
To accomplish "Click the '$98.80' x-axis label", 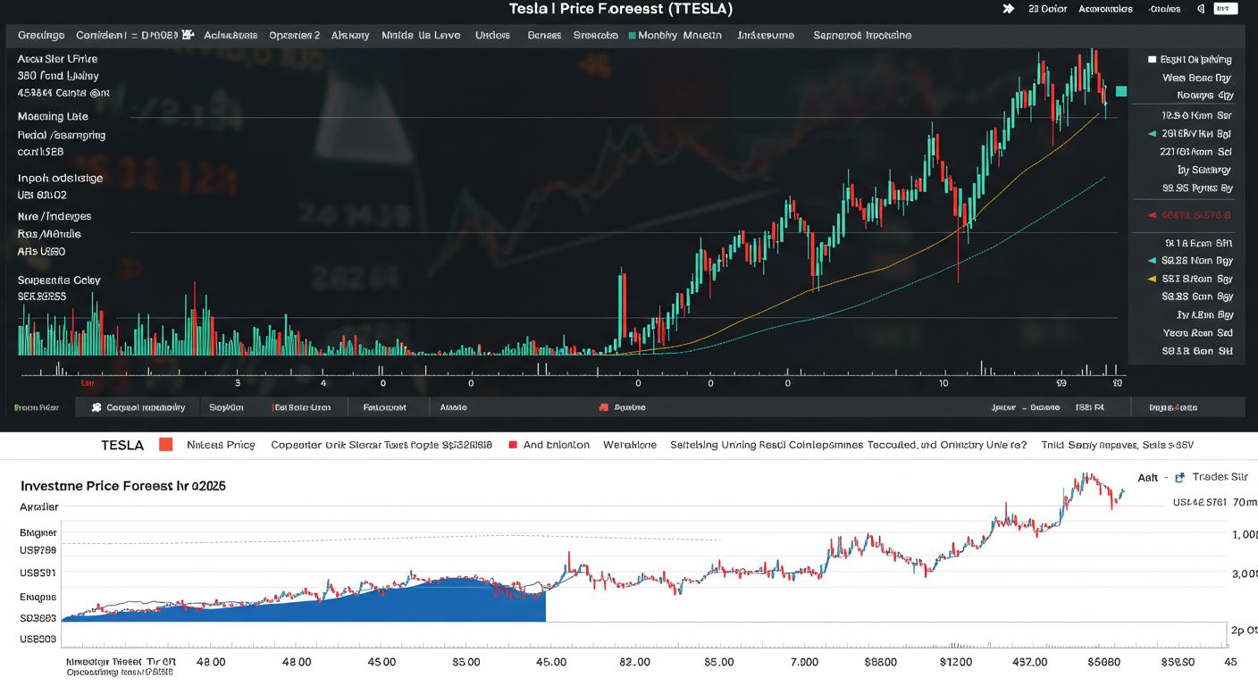I will pos(1177,662).
